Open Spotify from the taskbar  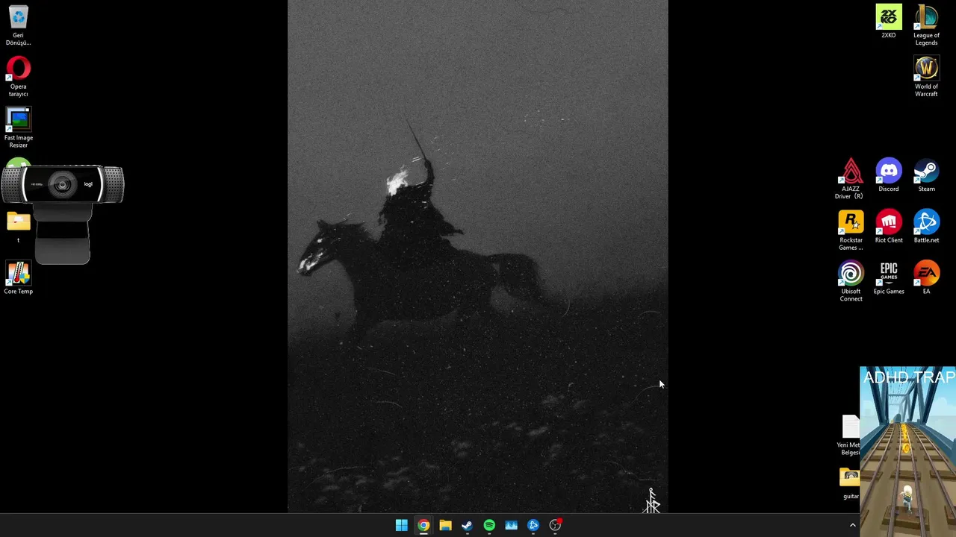(489, 525)
